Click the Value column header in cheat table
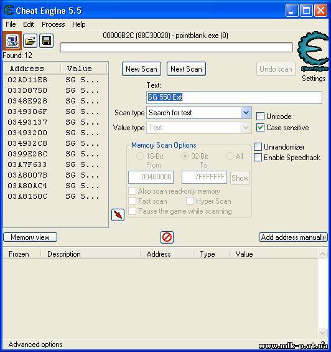 [x=274, y=254]
